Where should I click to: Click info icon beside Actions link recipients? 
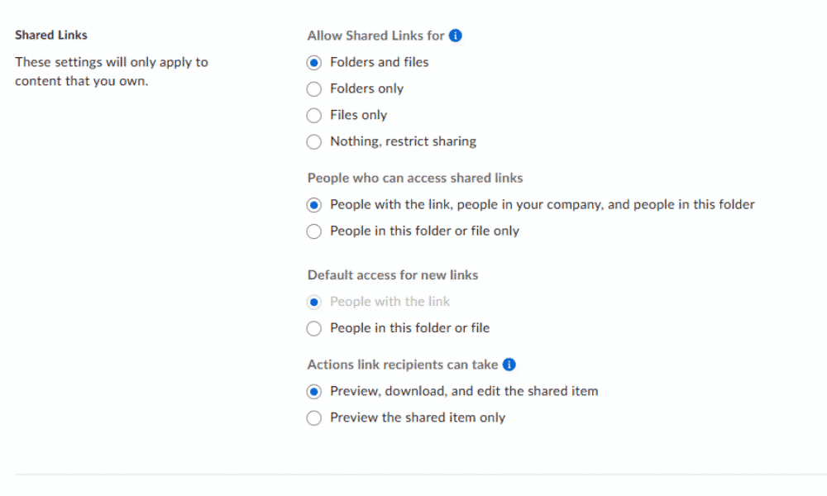tap(509, 365)
